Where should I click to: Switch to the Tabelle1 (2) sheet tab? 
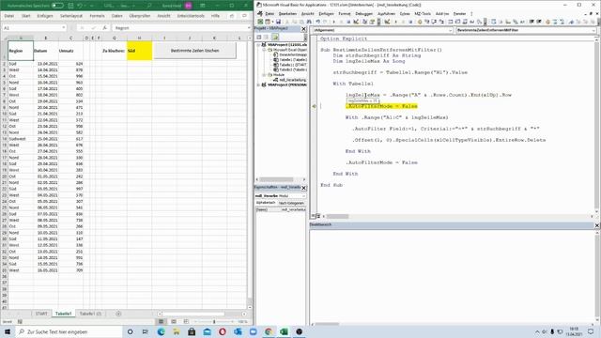tap(90, 314)
